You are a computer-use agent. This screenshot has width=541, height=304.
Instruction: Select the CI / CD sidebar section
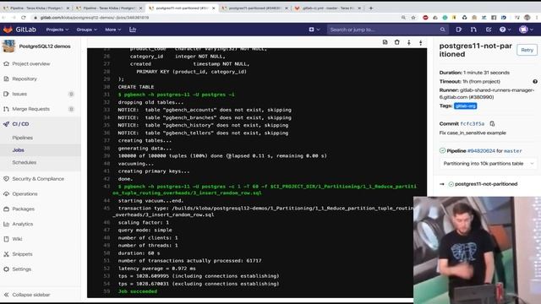pyautogui.click(x=20, y=124)
